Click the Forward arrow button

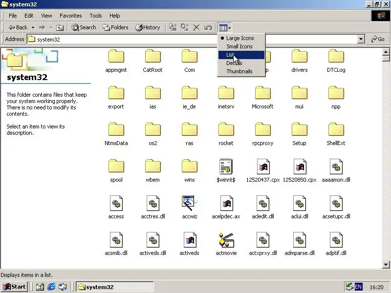pos(42,27)
